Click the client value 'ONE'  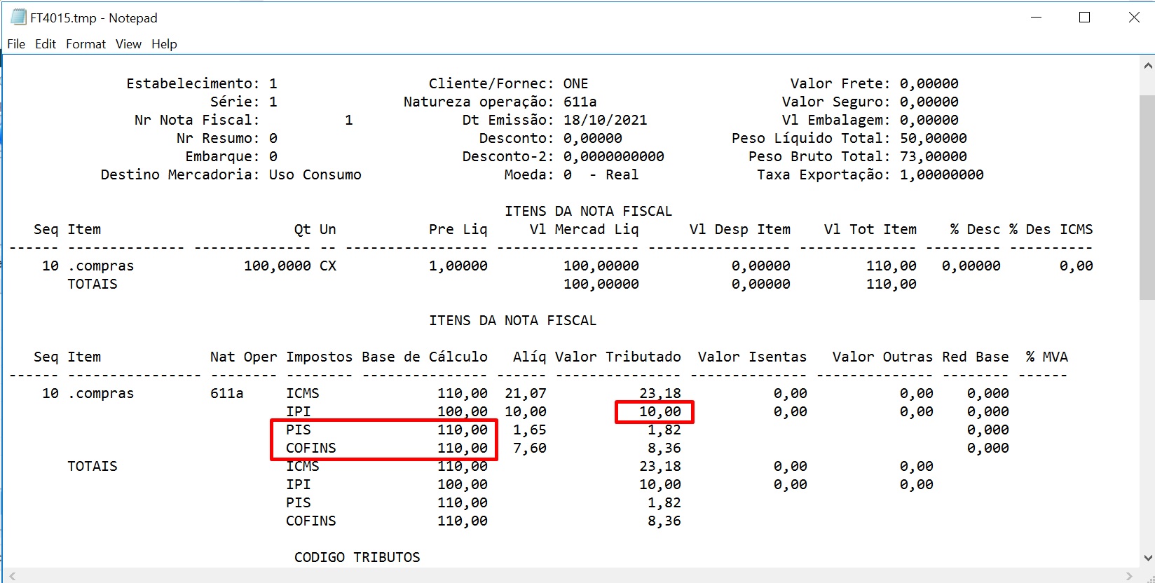tap(575, 83)
